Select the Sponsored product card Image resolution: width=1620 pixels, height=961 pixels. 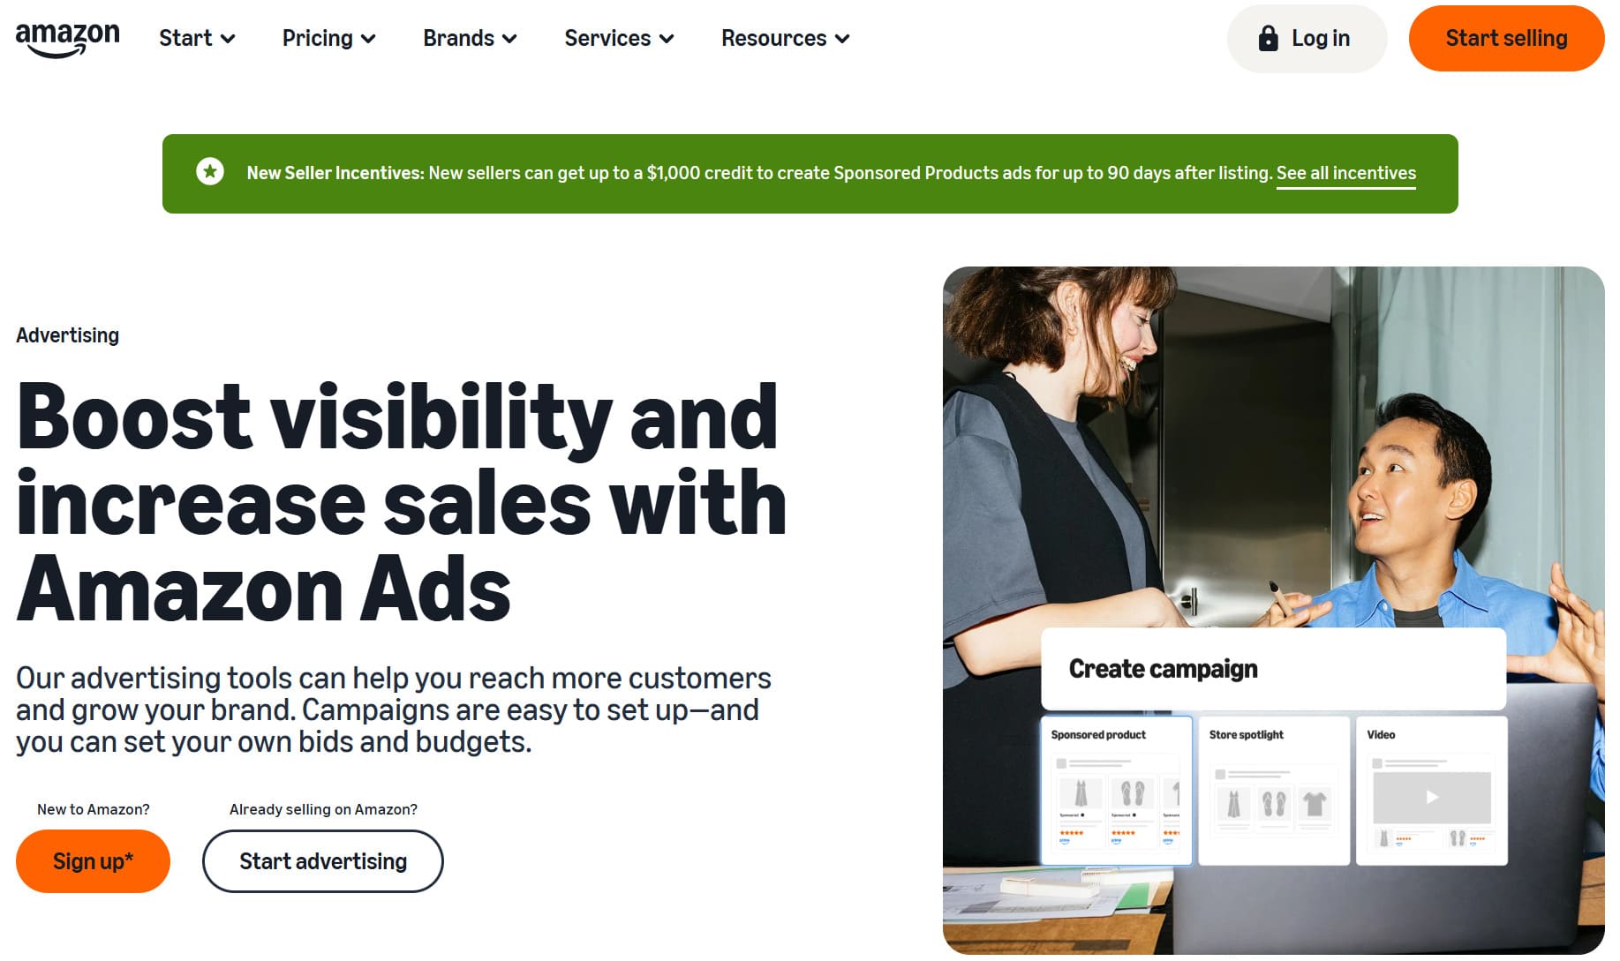click(1117, 790)
